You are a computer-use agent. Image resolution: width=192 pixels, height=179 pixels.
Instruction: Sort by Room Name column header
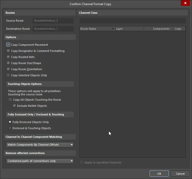coord(97,29)
